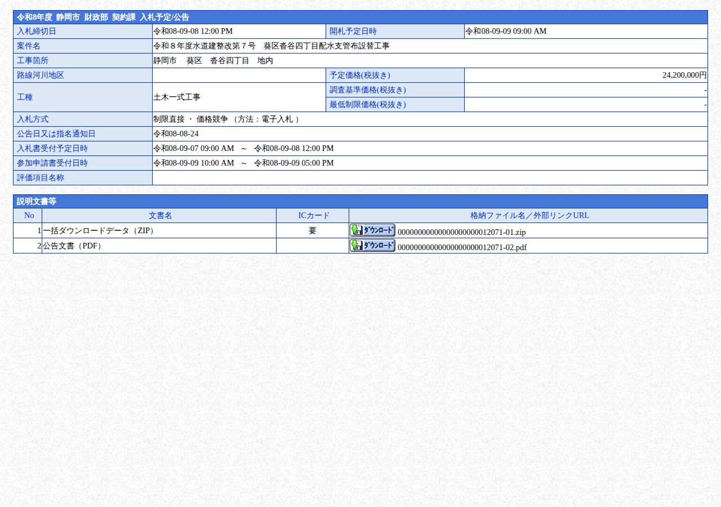Screen dimensions: 721x507
Task: Click the IC card value 要
Action: (x=313, y=231)
